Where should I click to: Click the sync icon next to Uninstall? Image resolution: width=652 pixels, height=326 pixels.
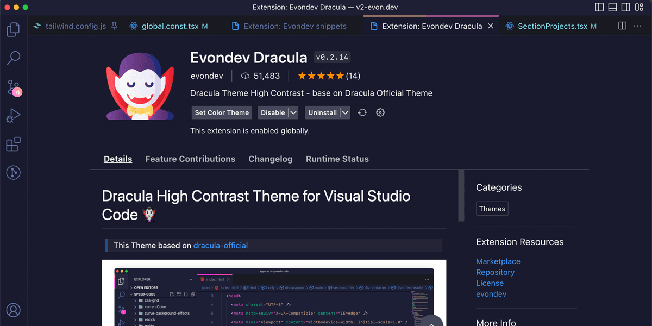362,112
